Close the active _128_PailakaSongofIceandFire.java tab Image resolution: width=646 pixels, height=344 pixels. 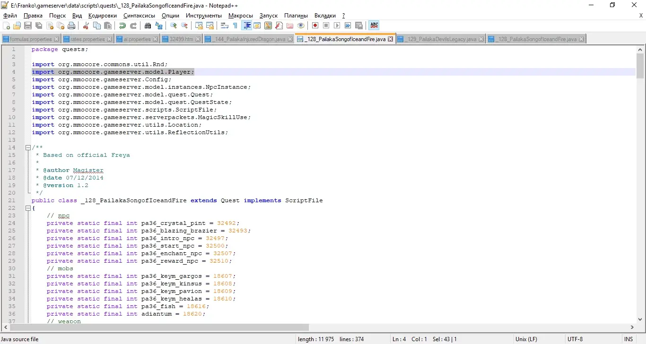(x=391, y=39)
